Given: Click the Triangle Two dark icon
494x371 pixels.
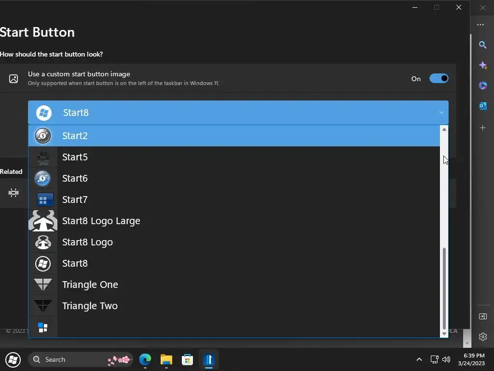Looking at the screenshot, I should 43,306.
